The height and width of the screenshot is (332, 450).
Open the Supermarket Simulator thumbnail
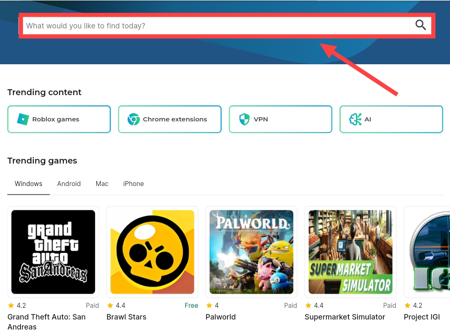(350, 252)
